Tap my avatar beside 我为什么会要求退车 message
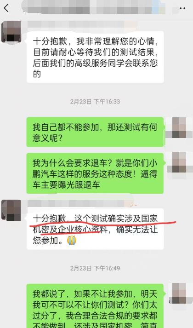The image size is (193, 328). [x=180, y=162]
